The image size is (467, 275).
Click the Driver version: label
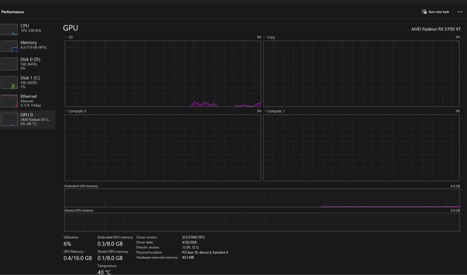pyautogui.click(x=147, y=237)
